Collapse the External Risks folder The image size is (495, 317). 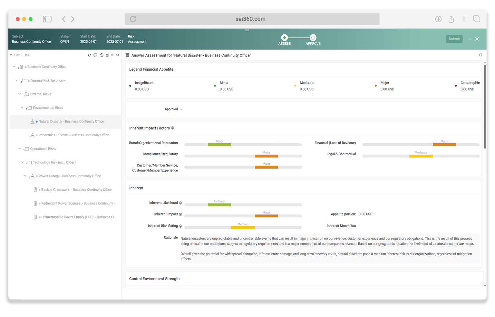[19, 94]
